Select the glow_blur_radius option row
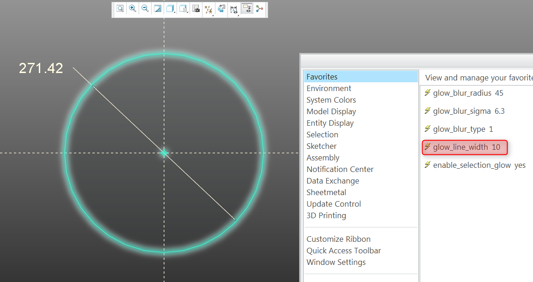The width and height of the screenshot is (533, 282). 464,93
